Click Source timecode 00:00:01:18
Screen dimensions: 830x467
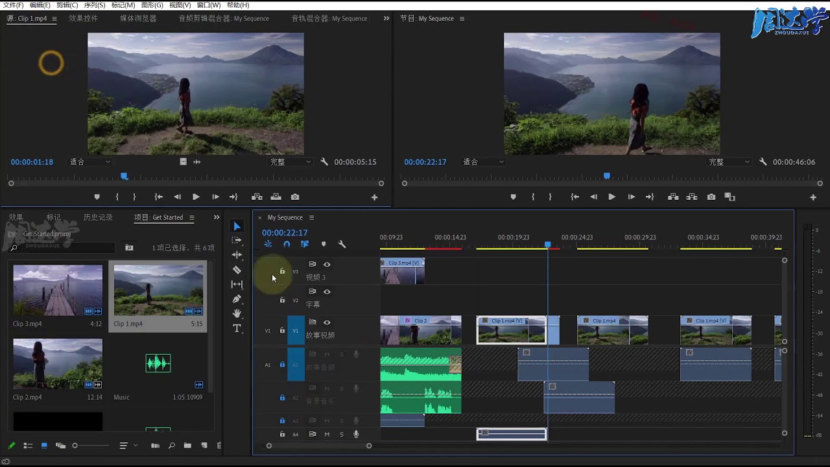[32, 162]
